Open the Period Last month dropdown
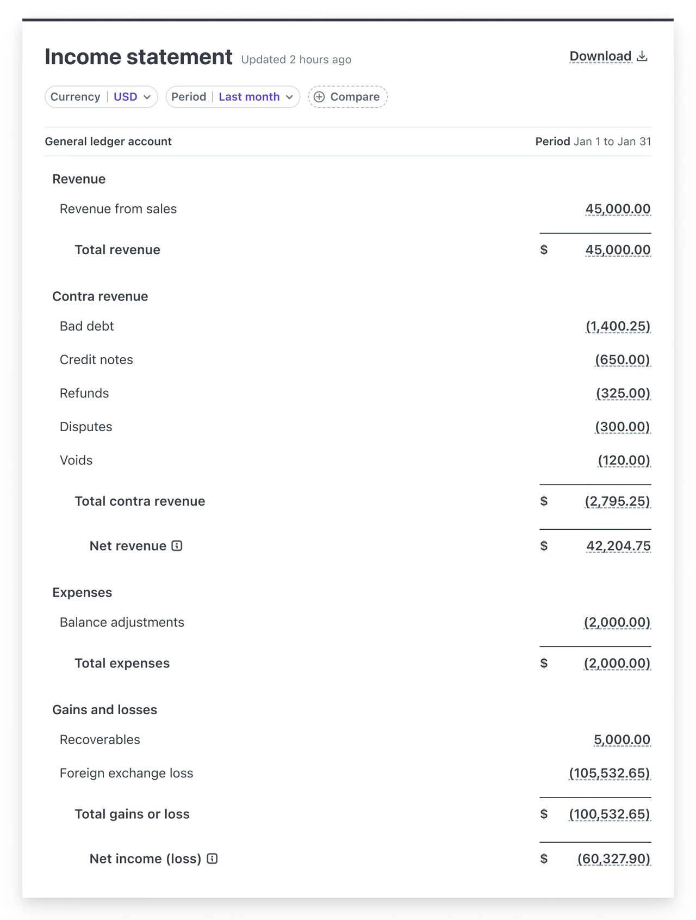The height and width of the screenshot is (920, 696). 233,97
